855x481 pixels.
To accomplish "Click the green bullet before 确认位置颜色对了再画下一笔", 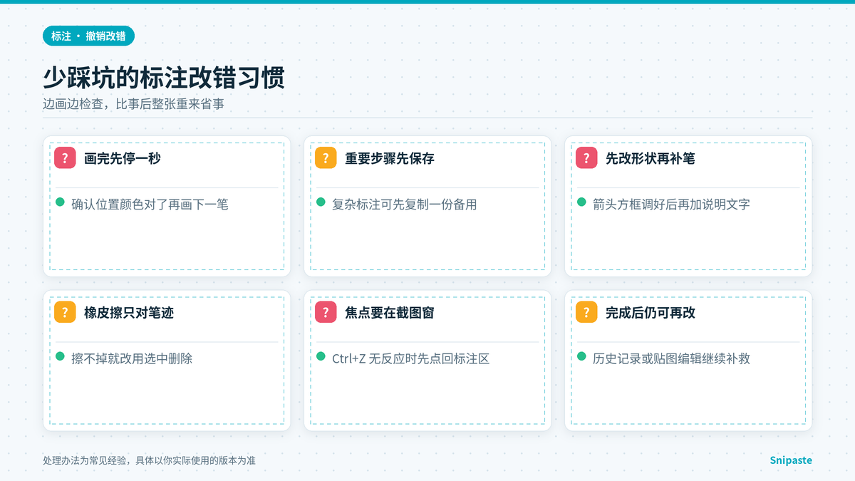I will click(61, 202).
